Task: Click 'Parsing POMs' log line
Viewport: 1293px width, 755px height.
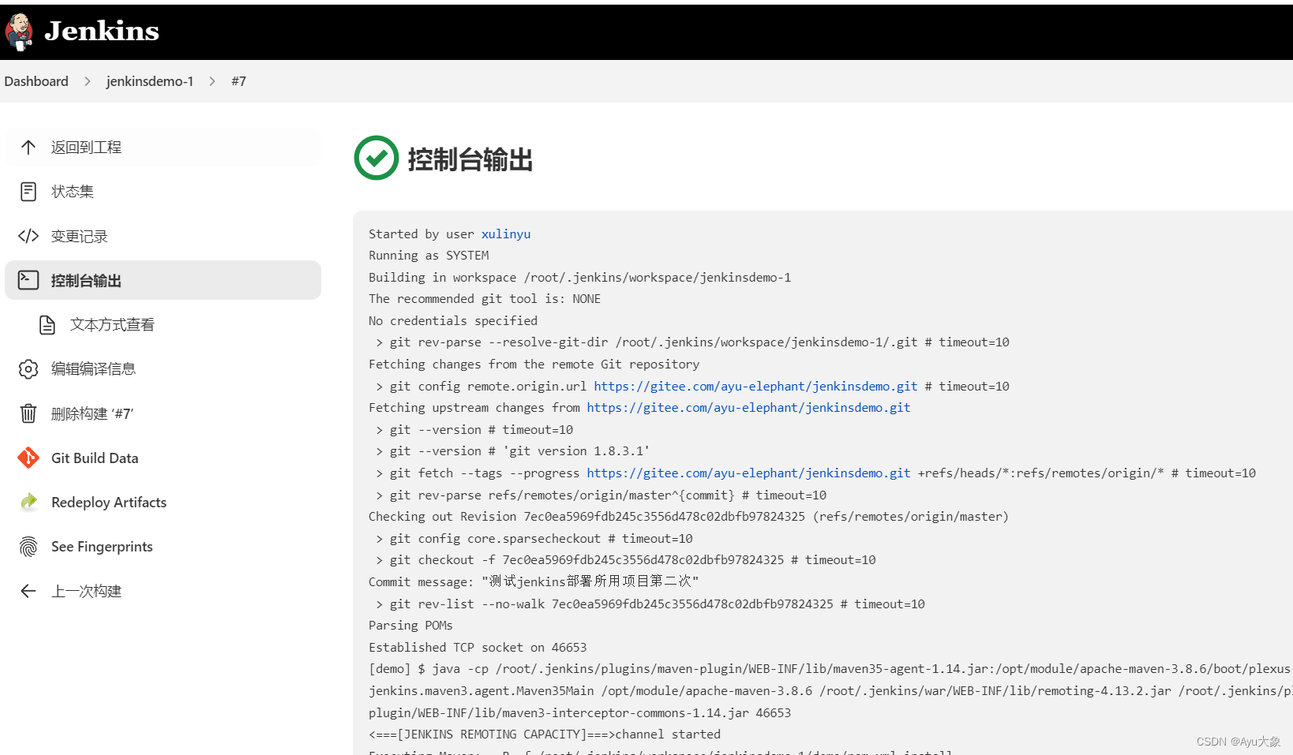Action: click(410, 626)
